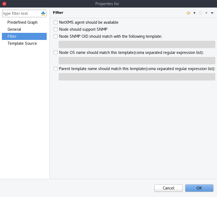Image resolution: width=217 pixels, height=197 pixels.
Task: Select the highlighted Filter page entry
Action: pyautogui.click(x=12, y=36)
